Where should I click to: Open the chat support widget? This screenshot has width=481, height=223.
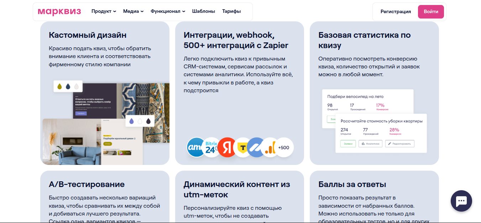[x=461, y=201]
